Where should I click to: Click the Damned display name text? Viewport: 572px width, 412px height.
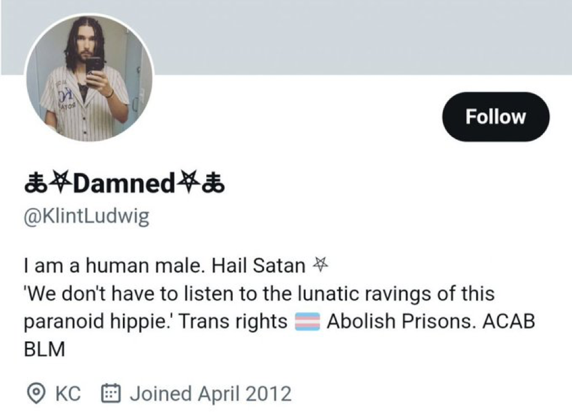pos(124,183)
